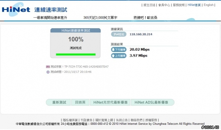Click the IPv4位址 badge
The height and width of the screenshot is (130, 221).
(x=119, y=34)
